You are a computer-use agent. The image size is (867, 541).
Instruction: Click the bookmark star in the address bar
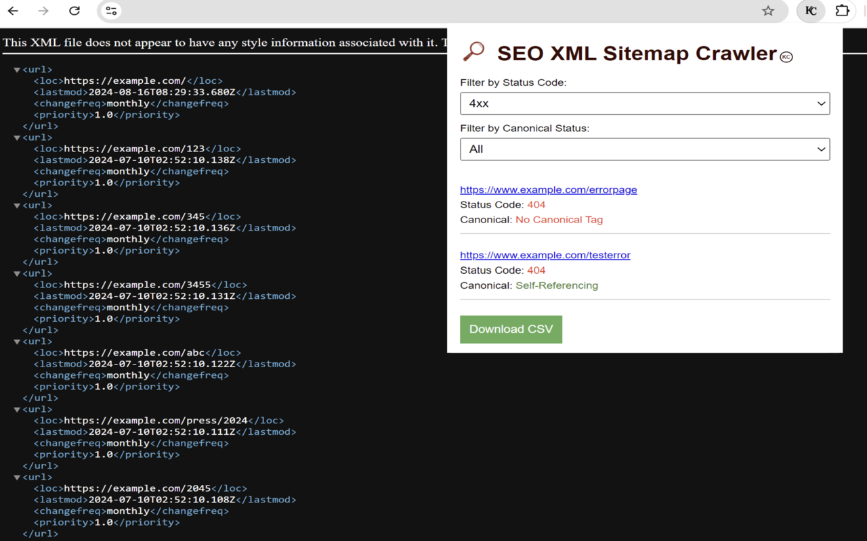tap(767, 11)
